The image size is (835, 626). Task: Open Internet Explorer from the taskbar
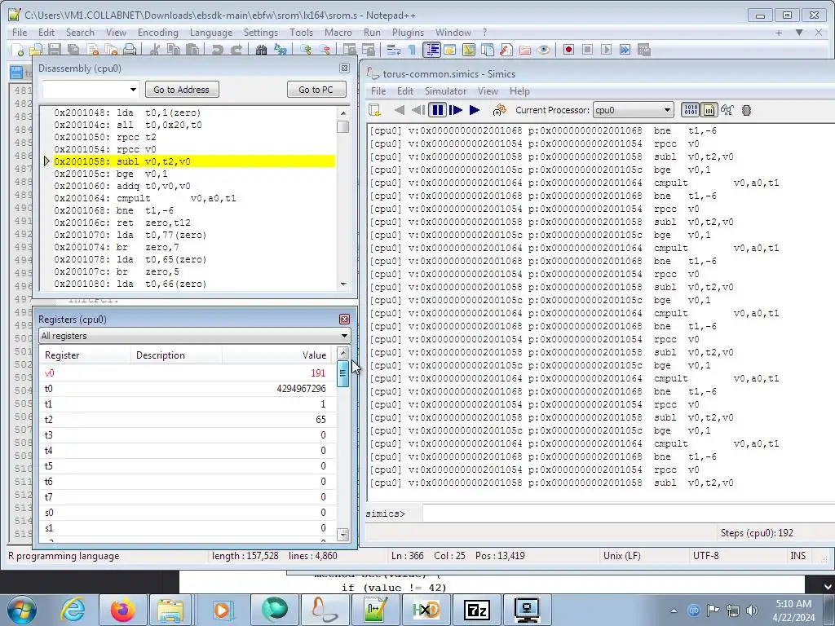(73, 610)
